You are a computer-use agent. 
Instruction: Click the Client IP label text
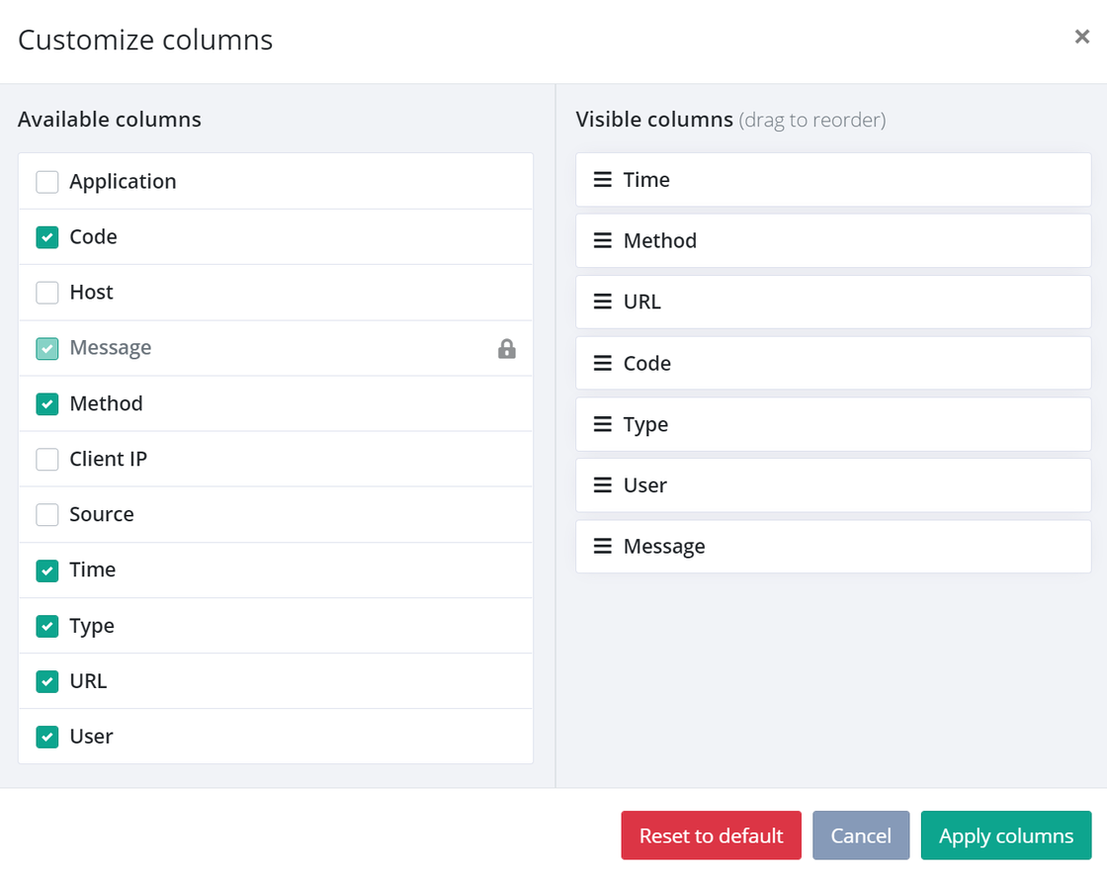tap(108, 459)
